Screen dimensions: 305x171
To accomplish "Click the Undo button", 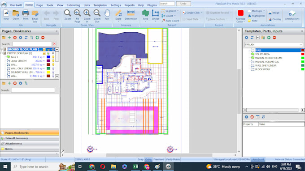I will 183,4.
